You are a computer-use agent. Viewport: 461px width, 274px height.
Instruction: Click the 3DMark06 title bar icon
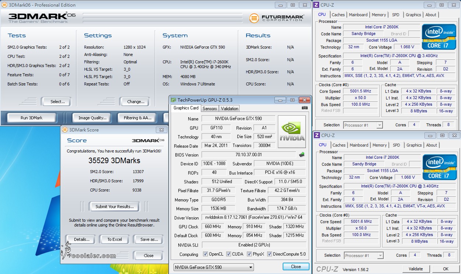pyautogui.click(x=4, y=5)
